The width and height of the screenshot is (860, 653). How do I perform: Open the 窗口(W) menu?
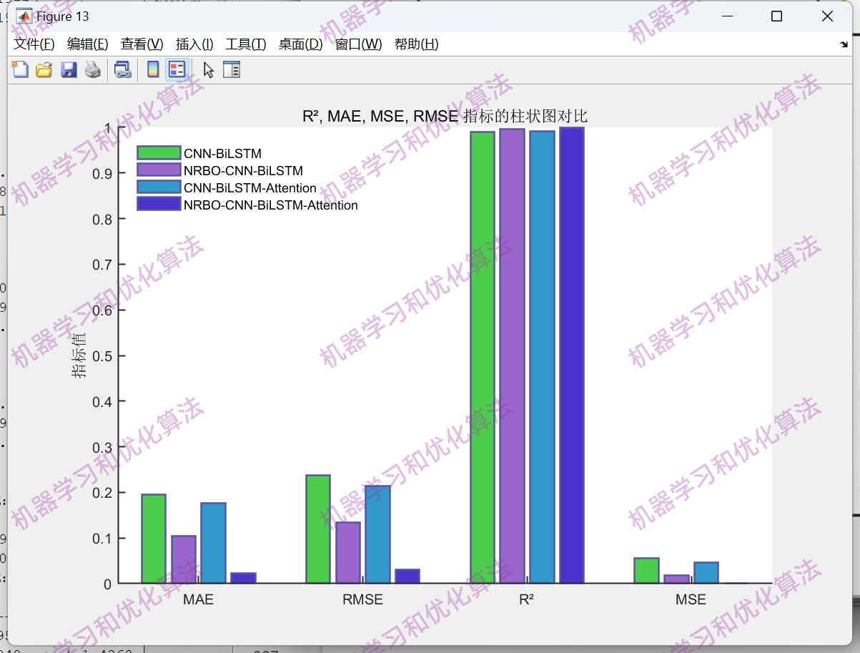359,44
